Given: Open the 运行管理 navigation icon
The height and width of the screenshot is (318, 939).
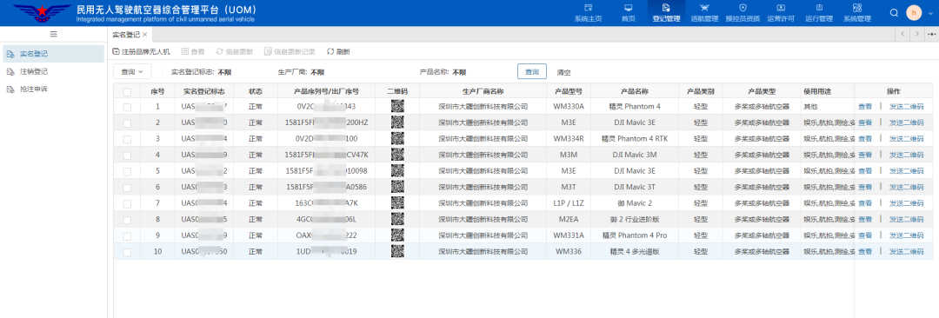Looking at the screenshot, I should (x=819, y=8).
